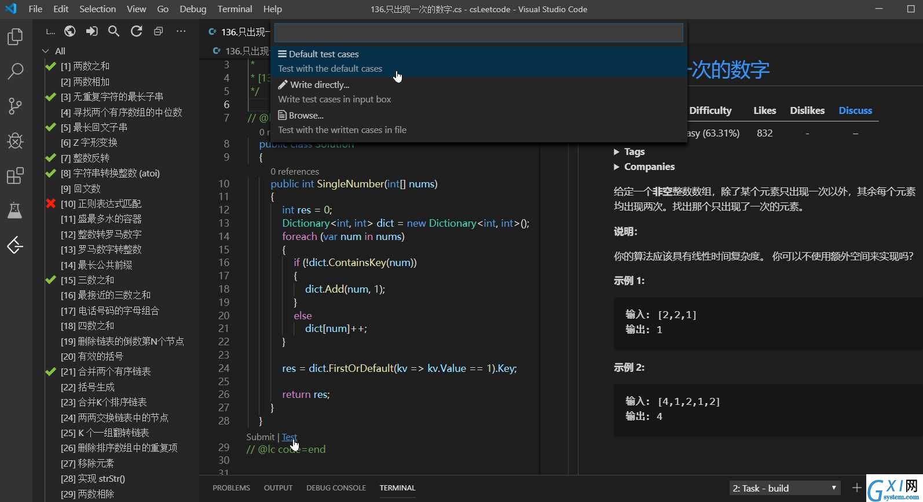Open problem [8] 字符串转换整数 (atoi)

[110, 173]
